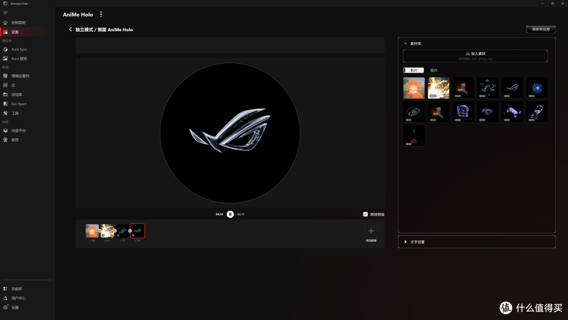Click 加入素材 to import media
The image size is (568, 320).
click(x=475, y=56)
